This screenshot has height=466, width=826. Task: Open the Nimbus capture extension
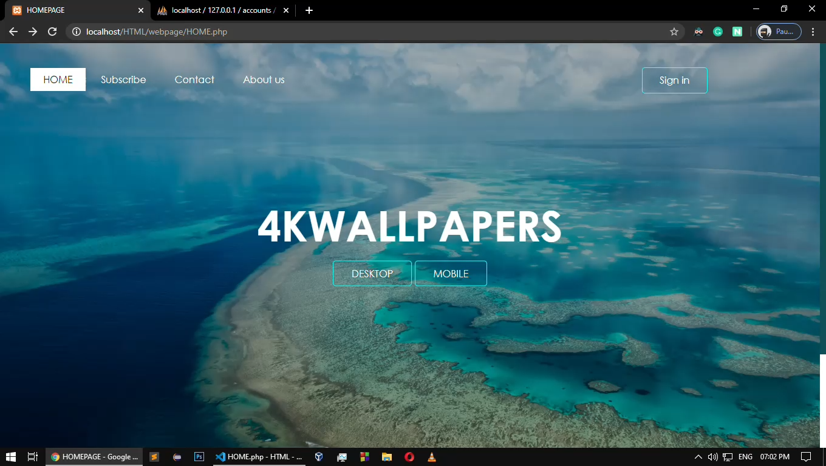[x=737, y=31]
